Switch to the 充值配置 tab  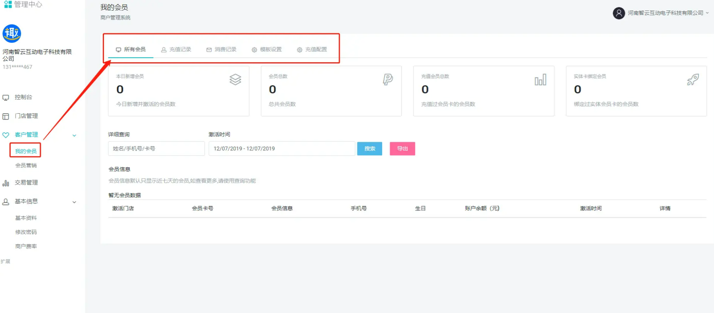[312, 50]
